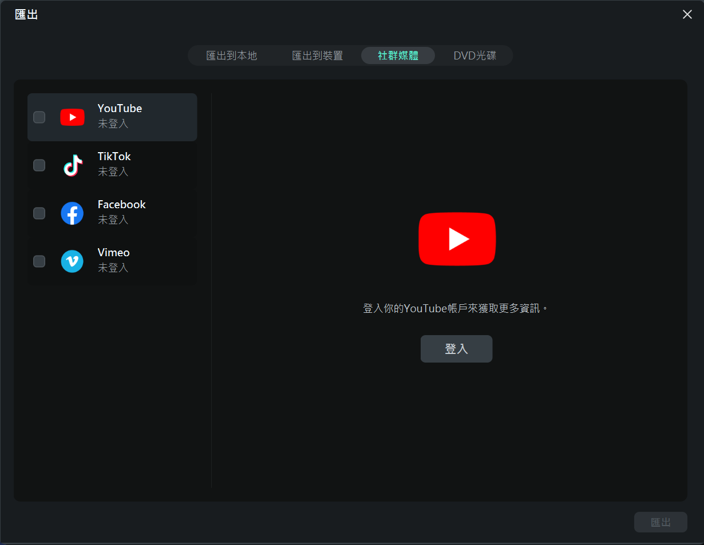Select the 社群媒體 tab
Image resolution: width=704 pixels, height=545 pixels.
(x=398, y=55)
